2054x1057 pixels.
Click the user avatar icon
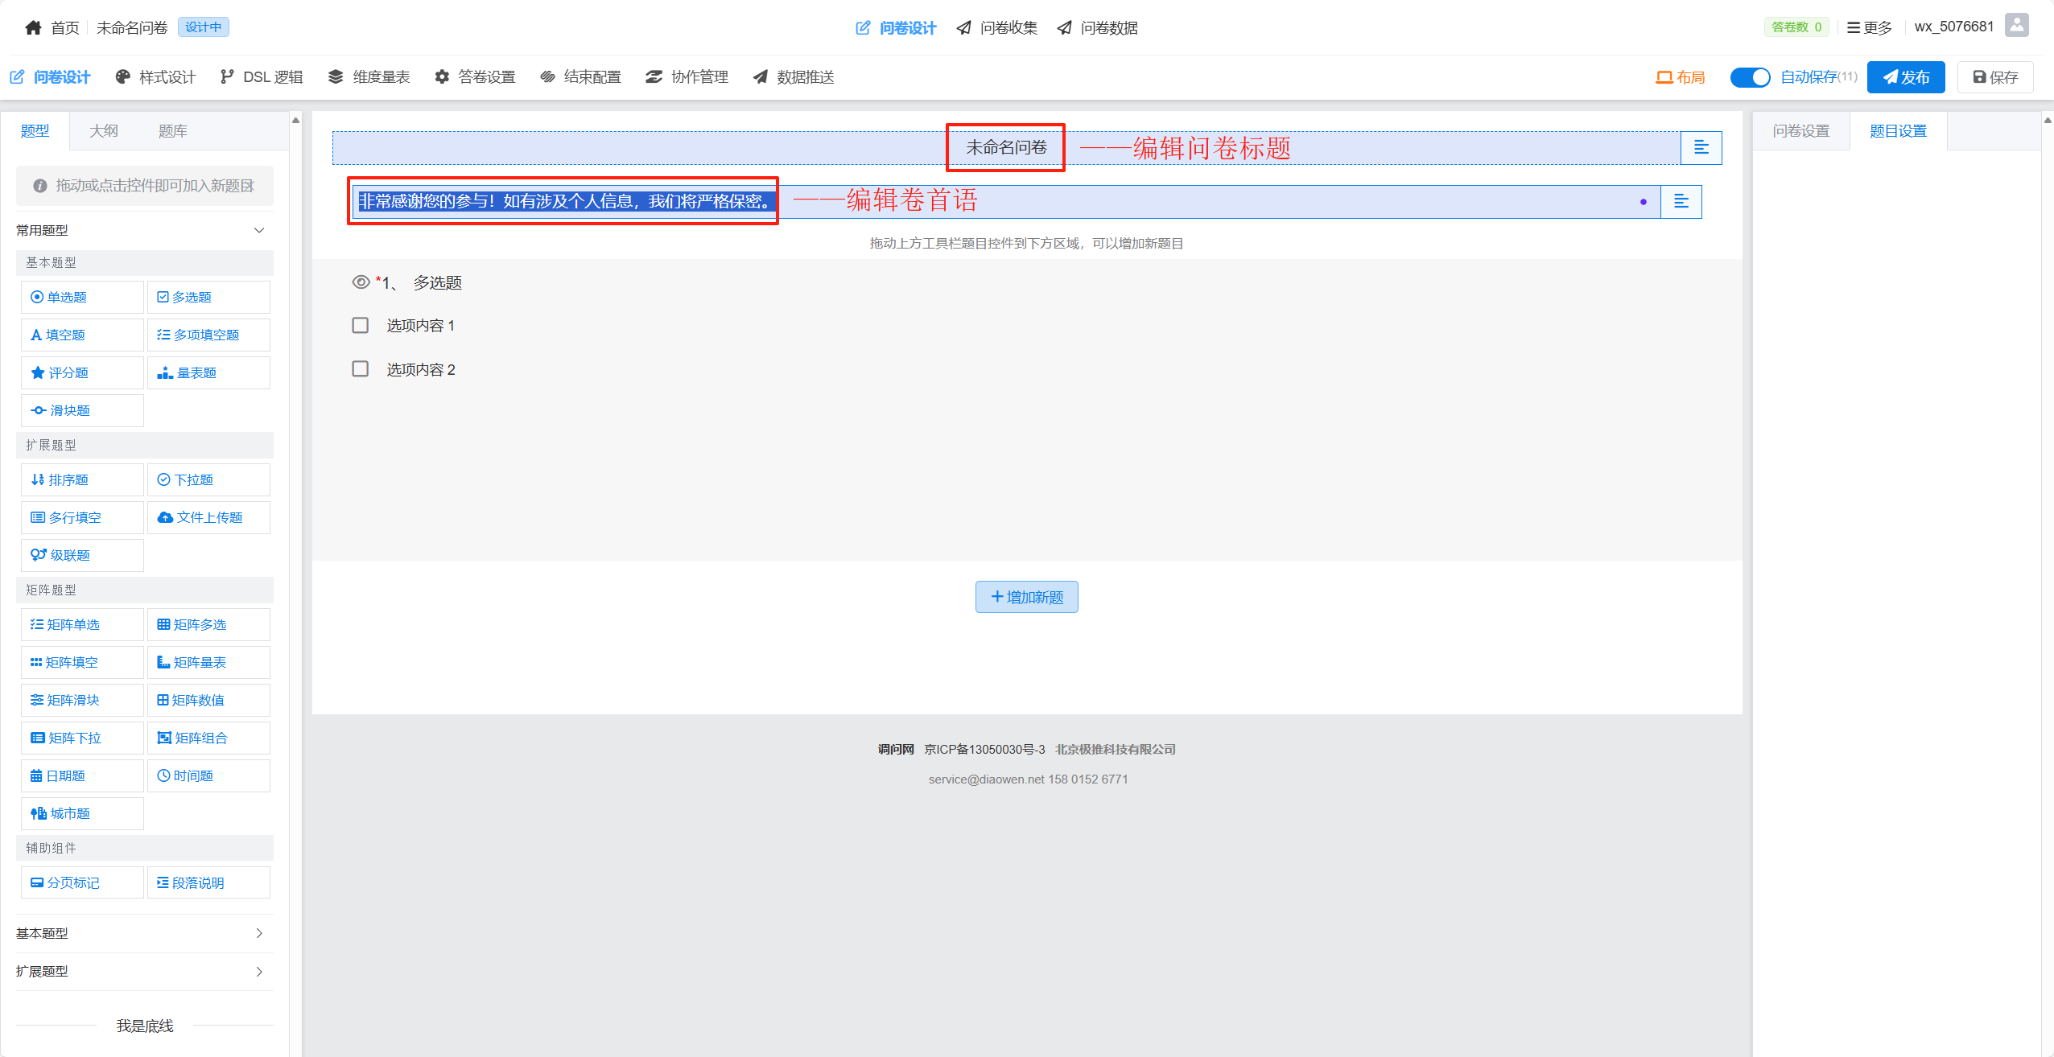(x=2016, y=26)
